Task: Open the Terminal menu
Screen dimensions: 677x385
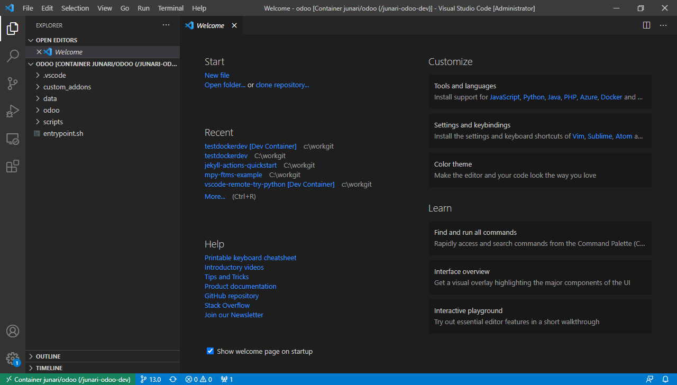Action: (x=171, y=8)
